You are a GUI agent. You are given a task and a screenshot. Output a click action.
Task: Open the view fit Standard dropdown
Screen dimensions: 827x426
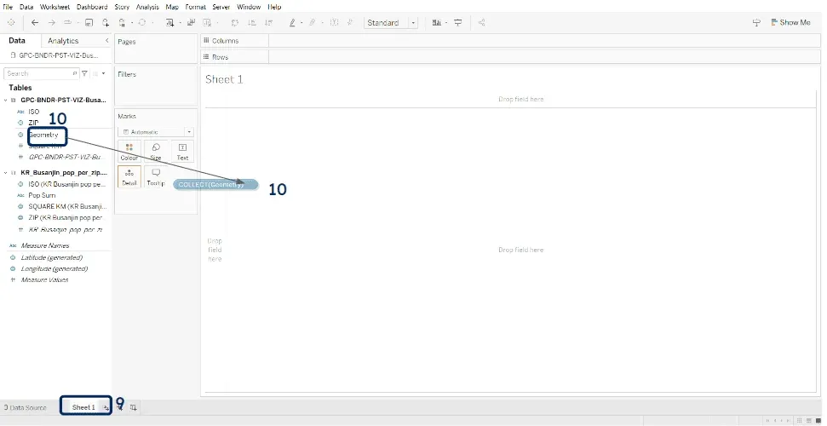[391, 23]
